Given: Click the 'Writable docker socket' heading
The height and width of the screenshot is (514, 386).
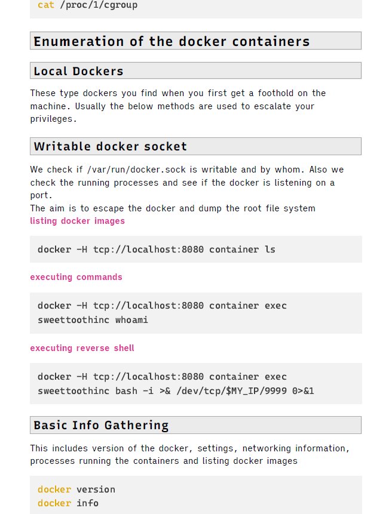Looking at the screenshot, I should pyautogui.click(x=195, y=146).
